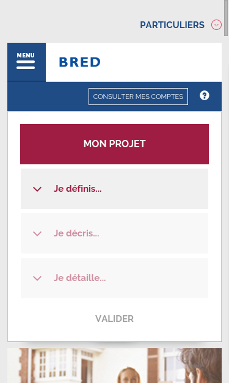Click the circled chevron beside PARTICULIERS
Screen dimensions: 229x383
(x=216, y=25)
